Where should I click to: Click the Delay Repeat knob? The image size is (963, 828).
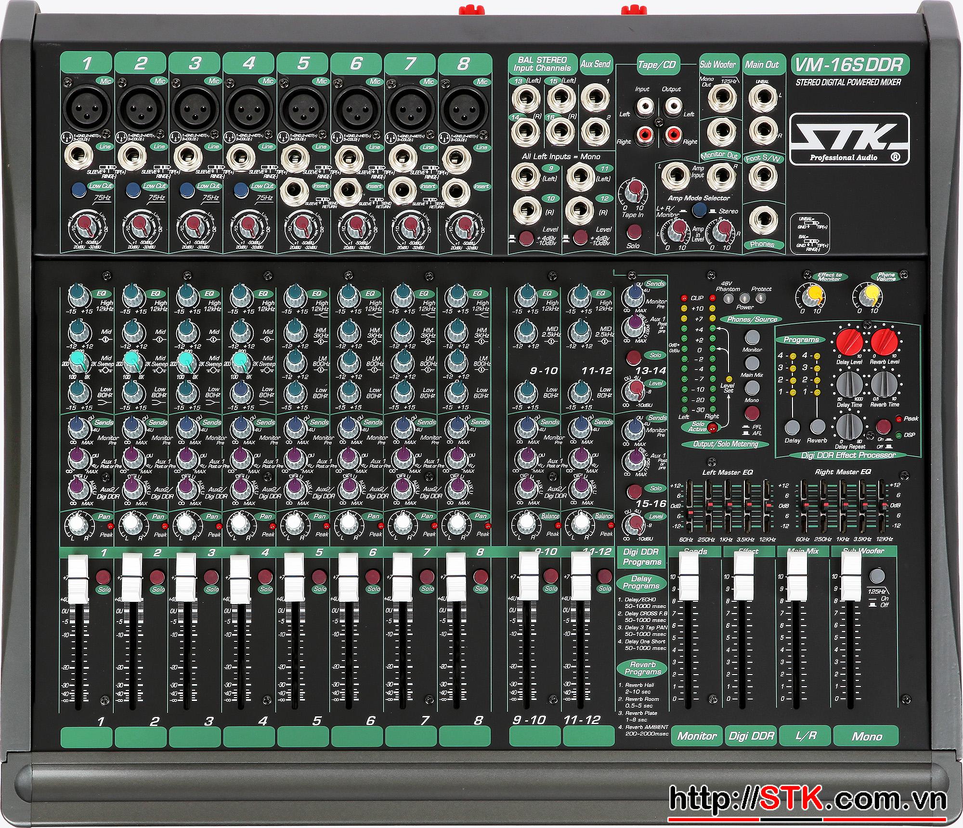click(850, 427)
